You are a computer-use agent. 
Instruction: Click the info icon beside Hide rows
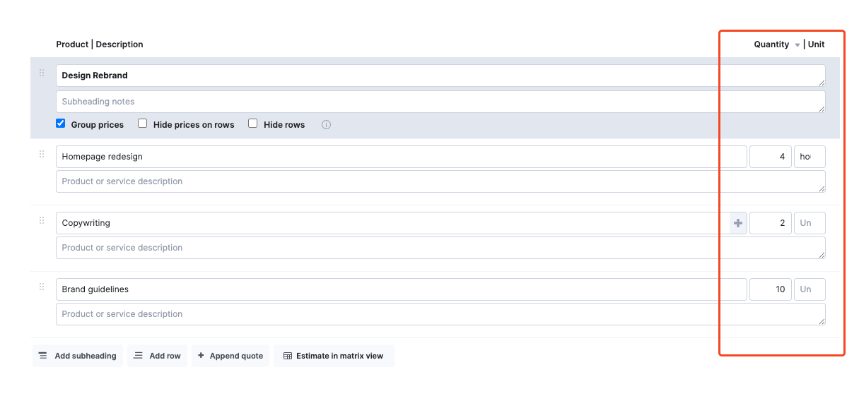pos(326,125)
